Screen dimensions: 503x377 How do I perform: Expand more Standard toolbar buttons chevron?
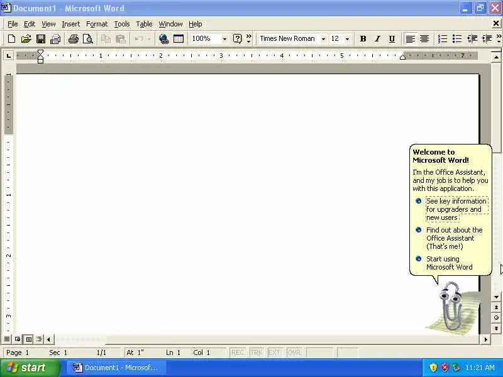coord(248,39)
